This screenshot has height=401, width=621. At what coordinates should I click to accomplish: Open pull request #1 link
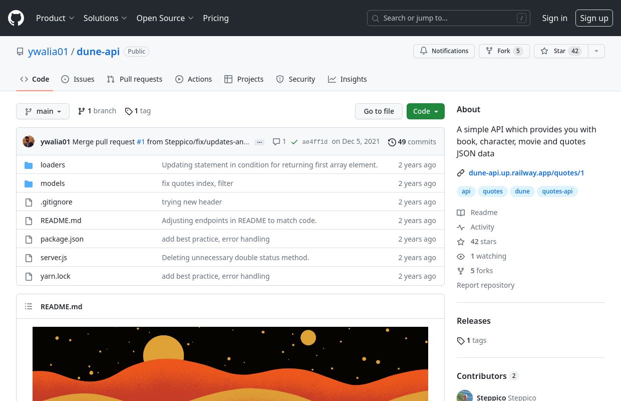(141, 142)
